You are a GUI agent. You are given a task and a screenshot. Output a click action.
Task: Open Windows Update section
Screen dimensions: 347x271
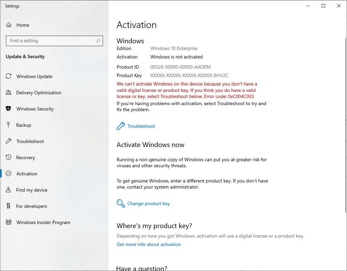(54, 76)
